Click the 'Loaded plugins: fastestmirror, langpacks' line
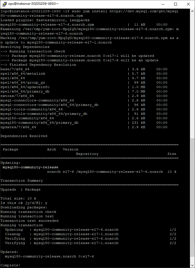This screenshot has width=195, height=268. (x=45, y=20)
